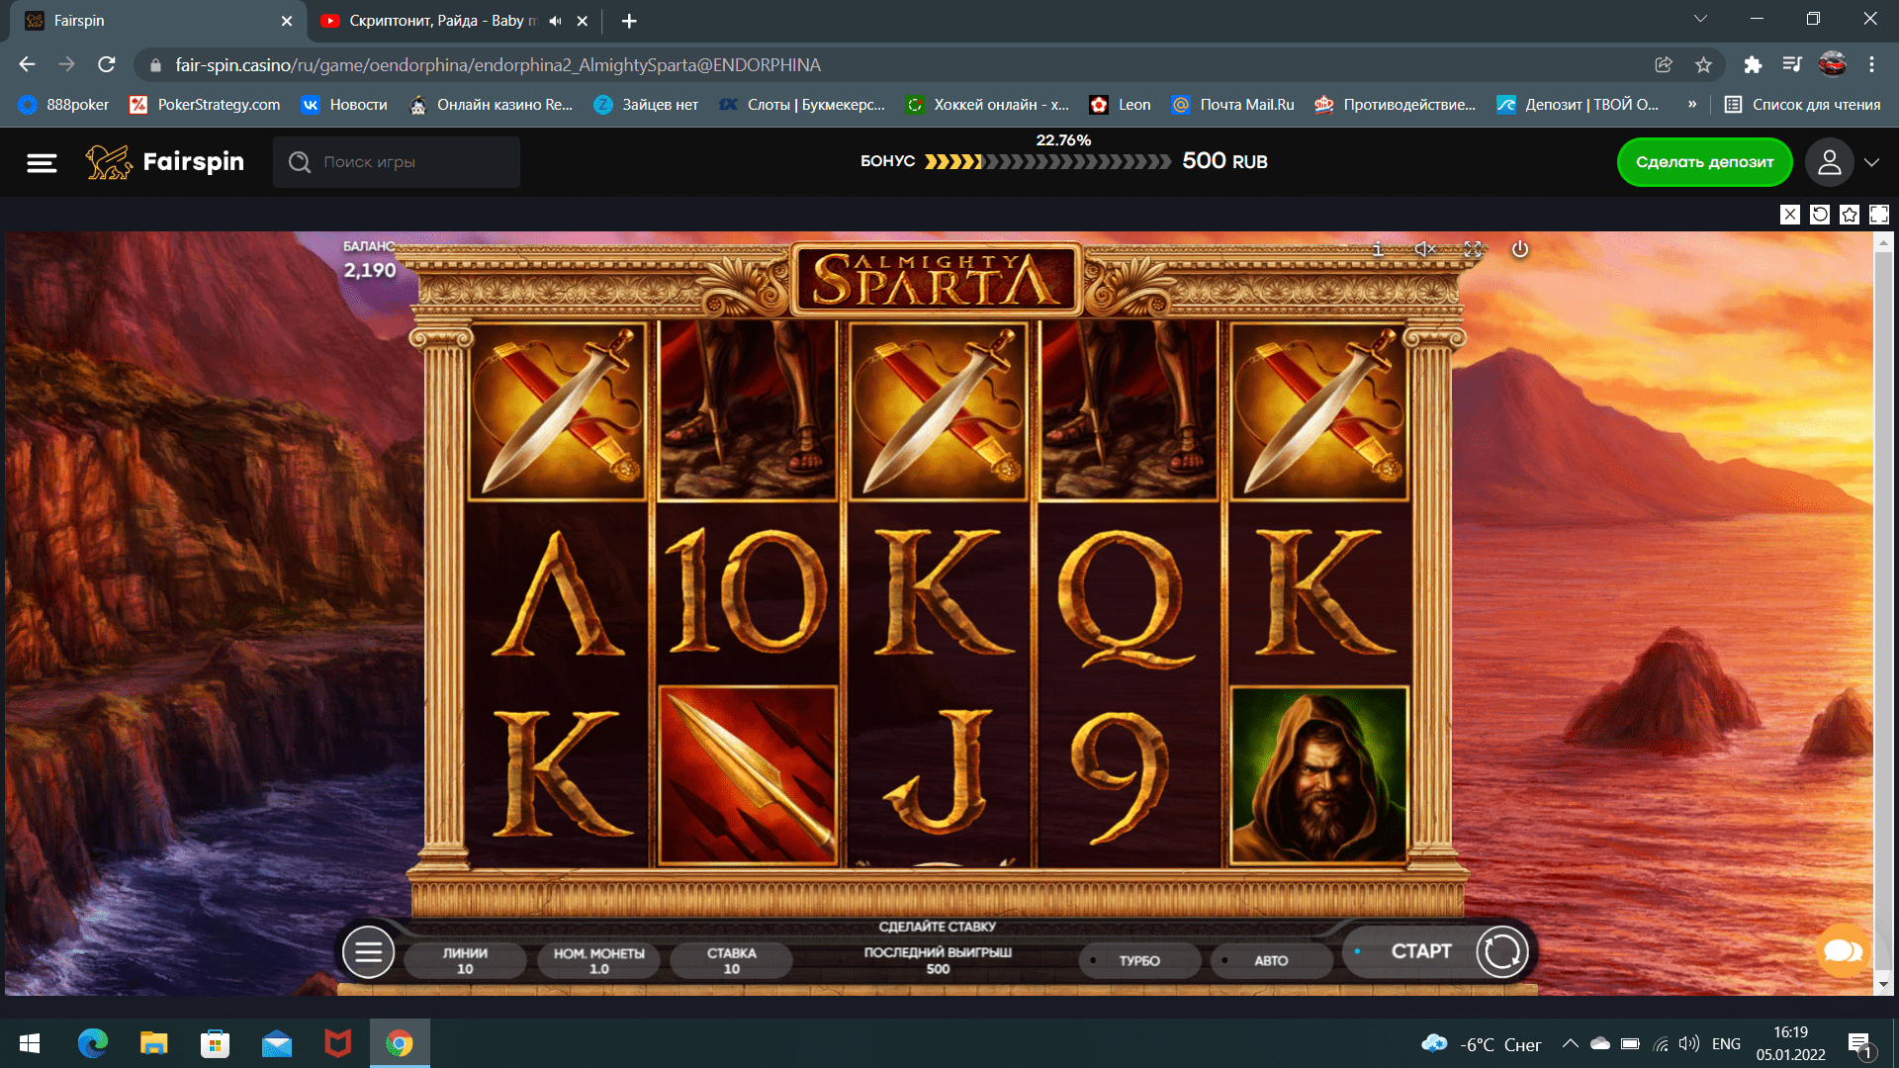Viewport: 1899px width, 1068px height.
Task: Click the in-game fullscreen arrows icon
Action: pyautogui.click(x=1473, y=249)
